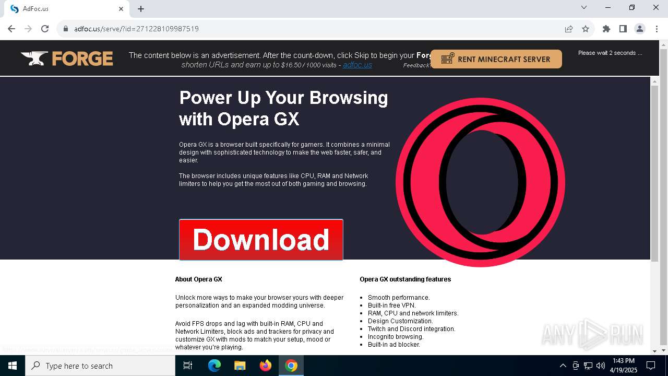Screen dimensions: 668x376
Task: Click 'Design Customization.' list item
Action: [400, 321]
